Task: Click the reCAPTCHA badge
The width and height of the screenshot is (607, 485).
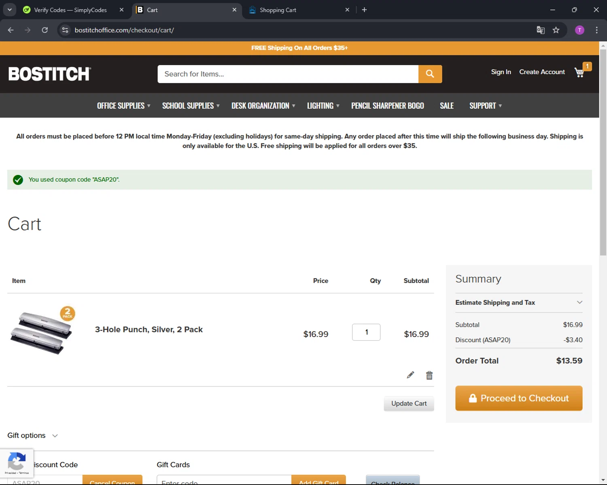Action: [x=17, y=463]
